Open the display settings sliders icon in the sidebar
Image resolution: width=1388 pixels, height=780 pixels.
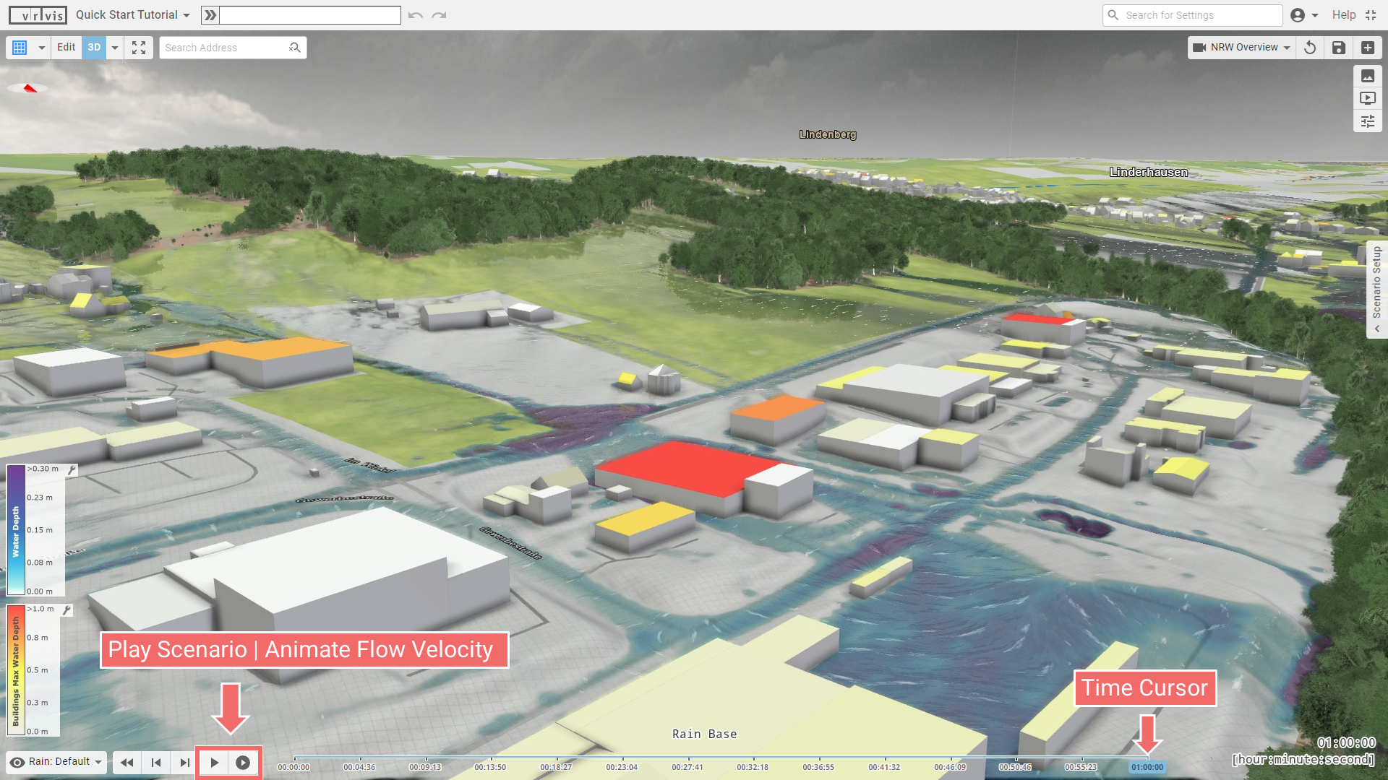click(x=1368, y=121)
